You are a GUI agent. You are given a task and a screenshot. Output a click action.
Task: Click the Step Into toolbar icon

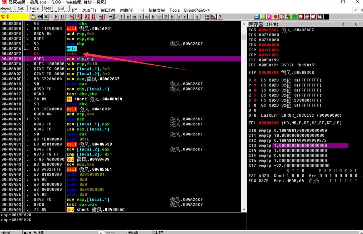(x=72, y=17)
